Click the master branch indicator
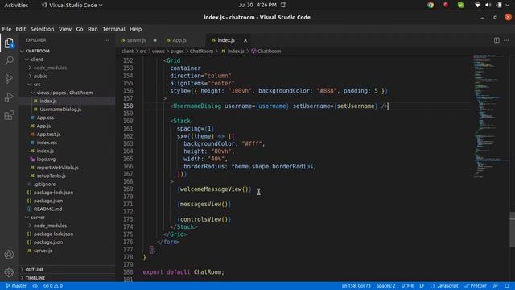Viewport: 515px width, 290px height. click(x=16, y=286)
